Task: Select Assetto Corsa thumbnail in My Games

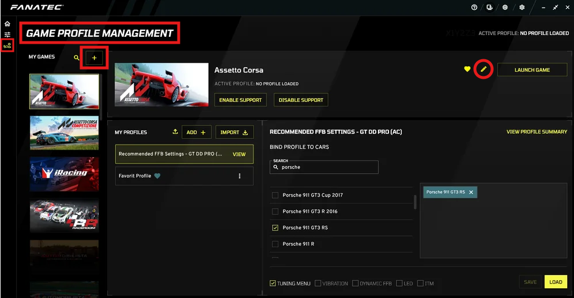Action: (x=64, y=91)
